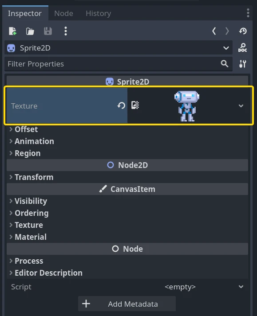Click the create new resource icon
Image resolution: width=257 pixels, height=316 pixels.
12,31
